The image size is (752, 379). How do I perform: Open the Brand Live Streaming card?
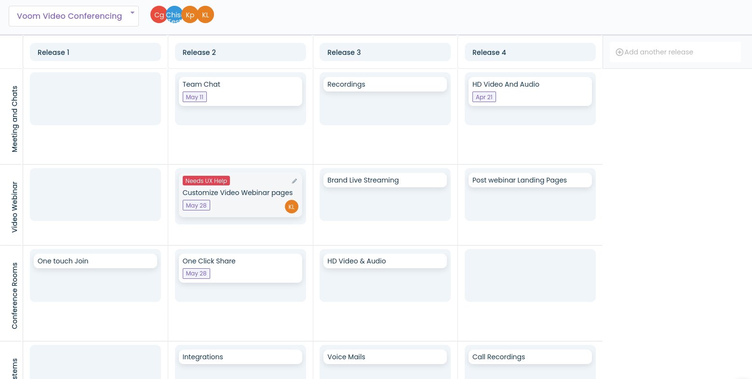[x=385, y=180]
